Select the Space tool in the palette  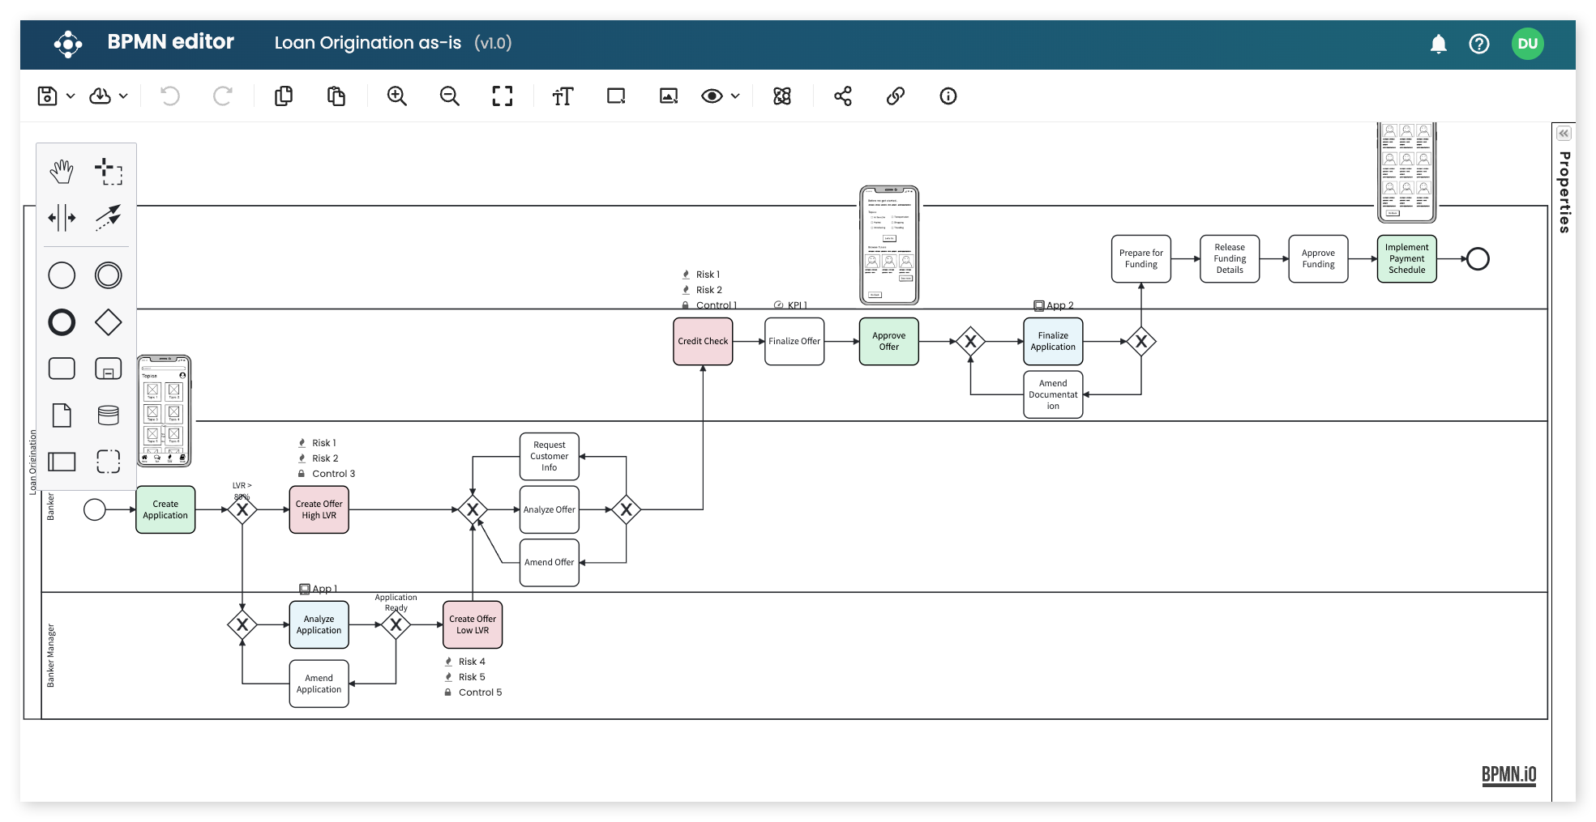(x=63, y=217)
